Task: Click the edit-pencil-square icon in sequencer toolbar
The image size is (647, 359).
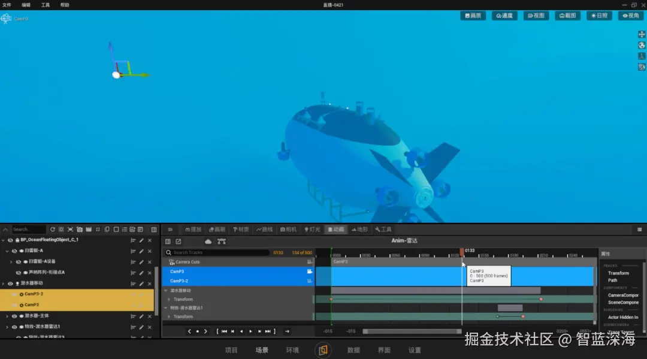Action: pos(179,242)
